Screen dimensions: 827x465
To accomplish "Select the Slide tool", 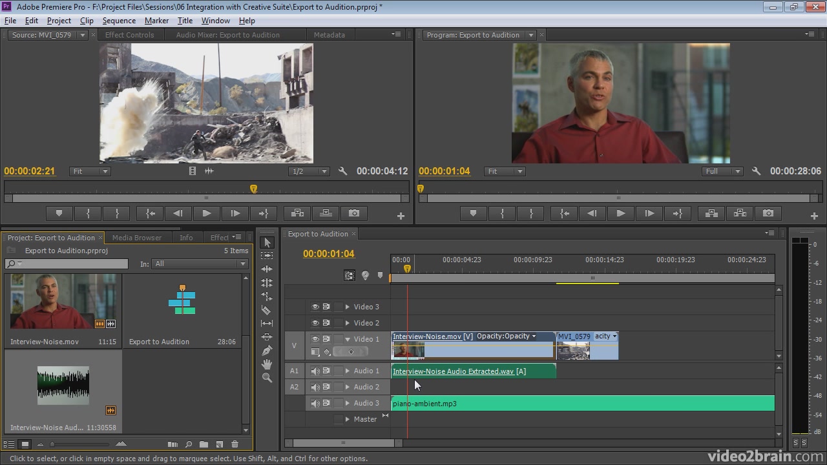I will click(267, 336).
